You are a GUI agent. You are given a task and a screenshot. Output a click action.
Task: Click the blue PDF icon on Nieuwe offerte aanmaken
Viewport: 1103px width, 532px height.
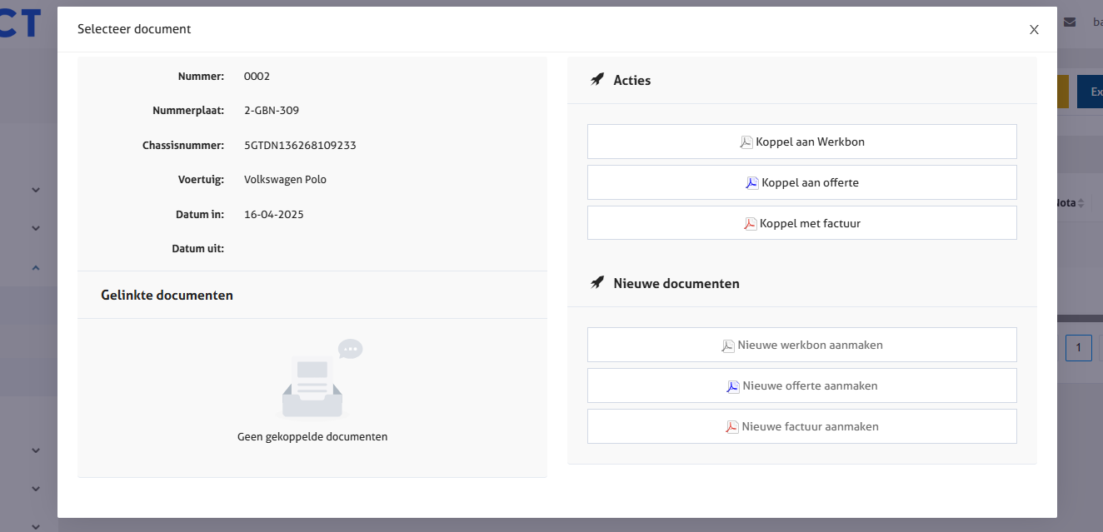pos(733,386)
